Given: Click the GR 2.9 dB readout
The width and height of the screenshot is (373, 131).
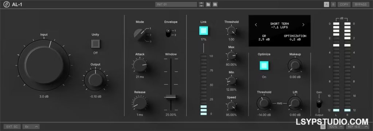Looking at the screenshot, I should click(x=264, y=38).
